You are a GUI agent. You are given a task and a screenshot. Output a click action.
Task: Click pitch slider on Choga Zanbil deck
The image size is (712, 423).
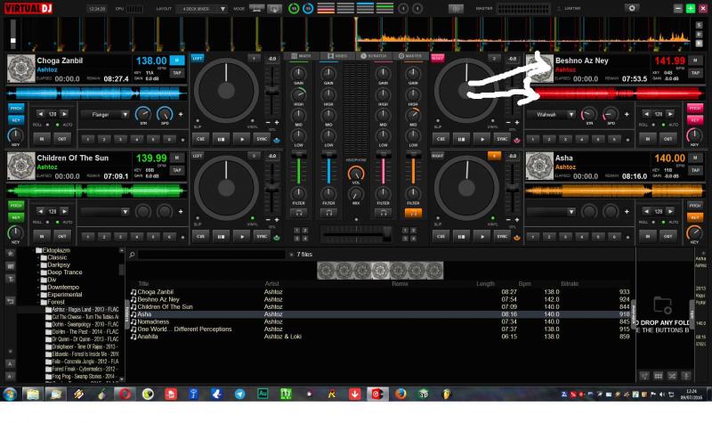(x=272, y=93)
